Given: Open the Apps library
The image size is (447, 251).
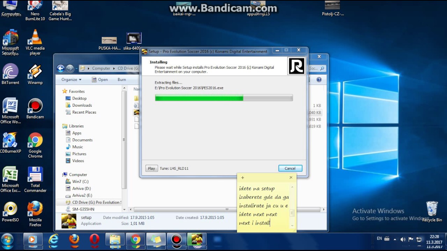Looking at the screenshot, I should (x=77, y=133).
